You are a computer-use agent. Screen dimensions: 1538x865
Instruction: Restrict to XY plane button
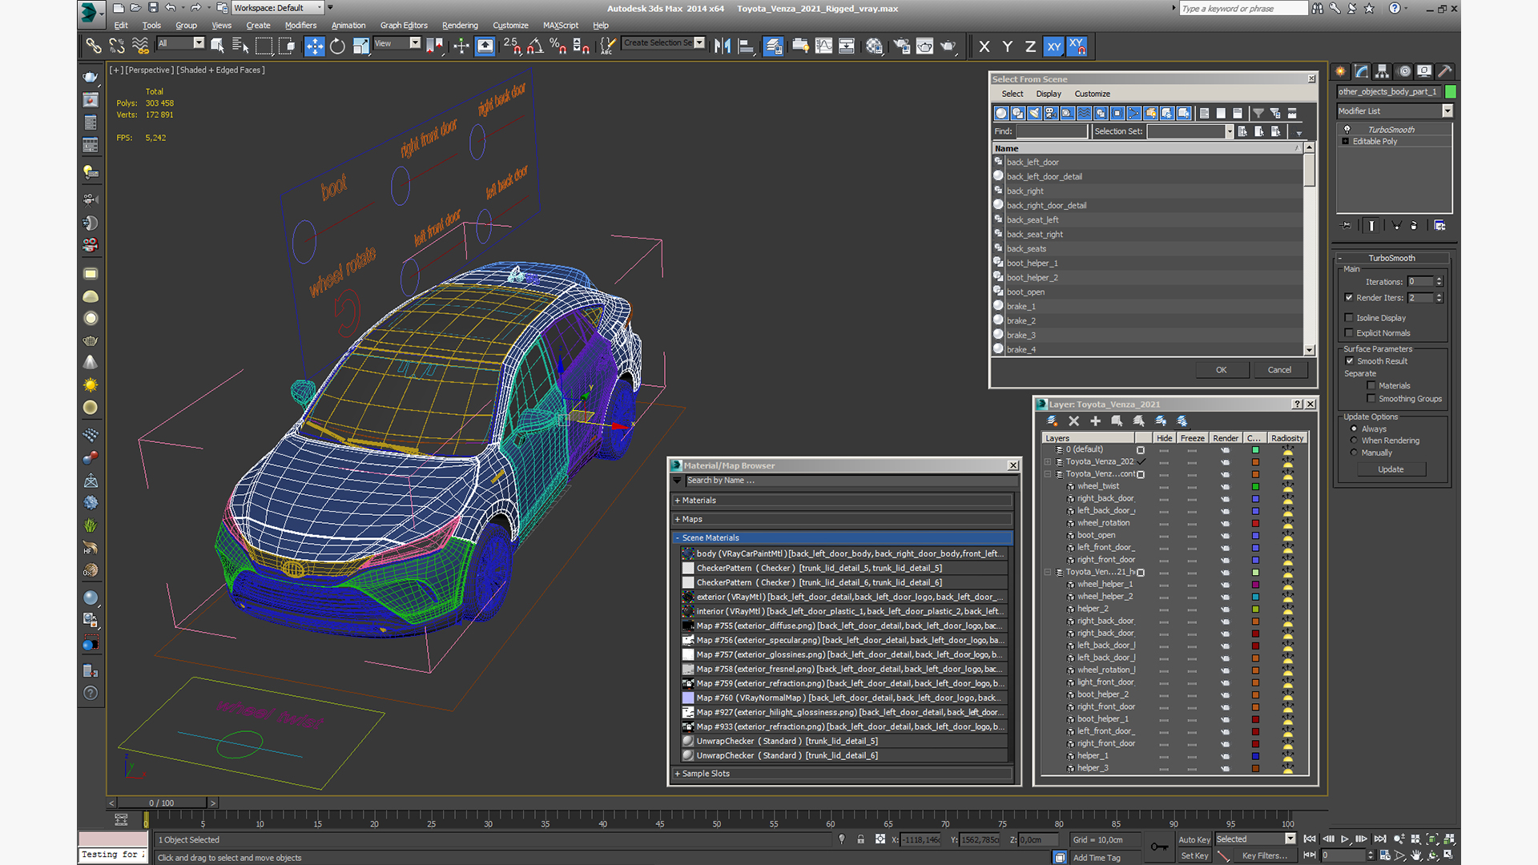tap(1054, 46)
